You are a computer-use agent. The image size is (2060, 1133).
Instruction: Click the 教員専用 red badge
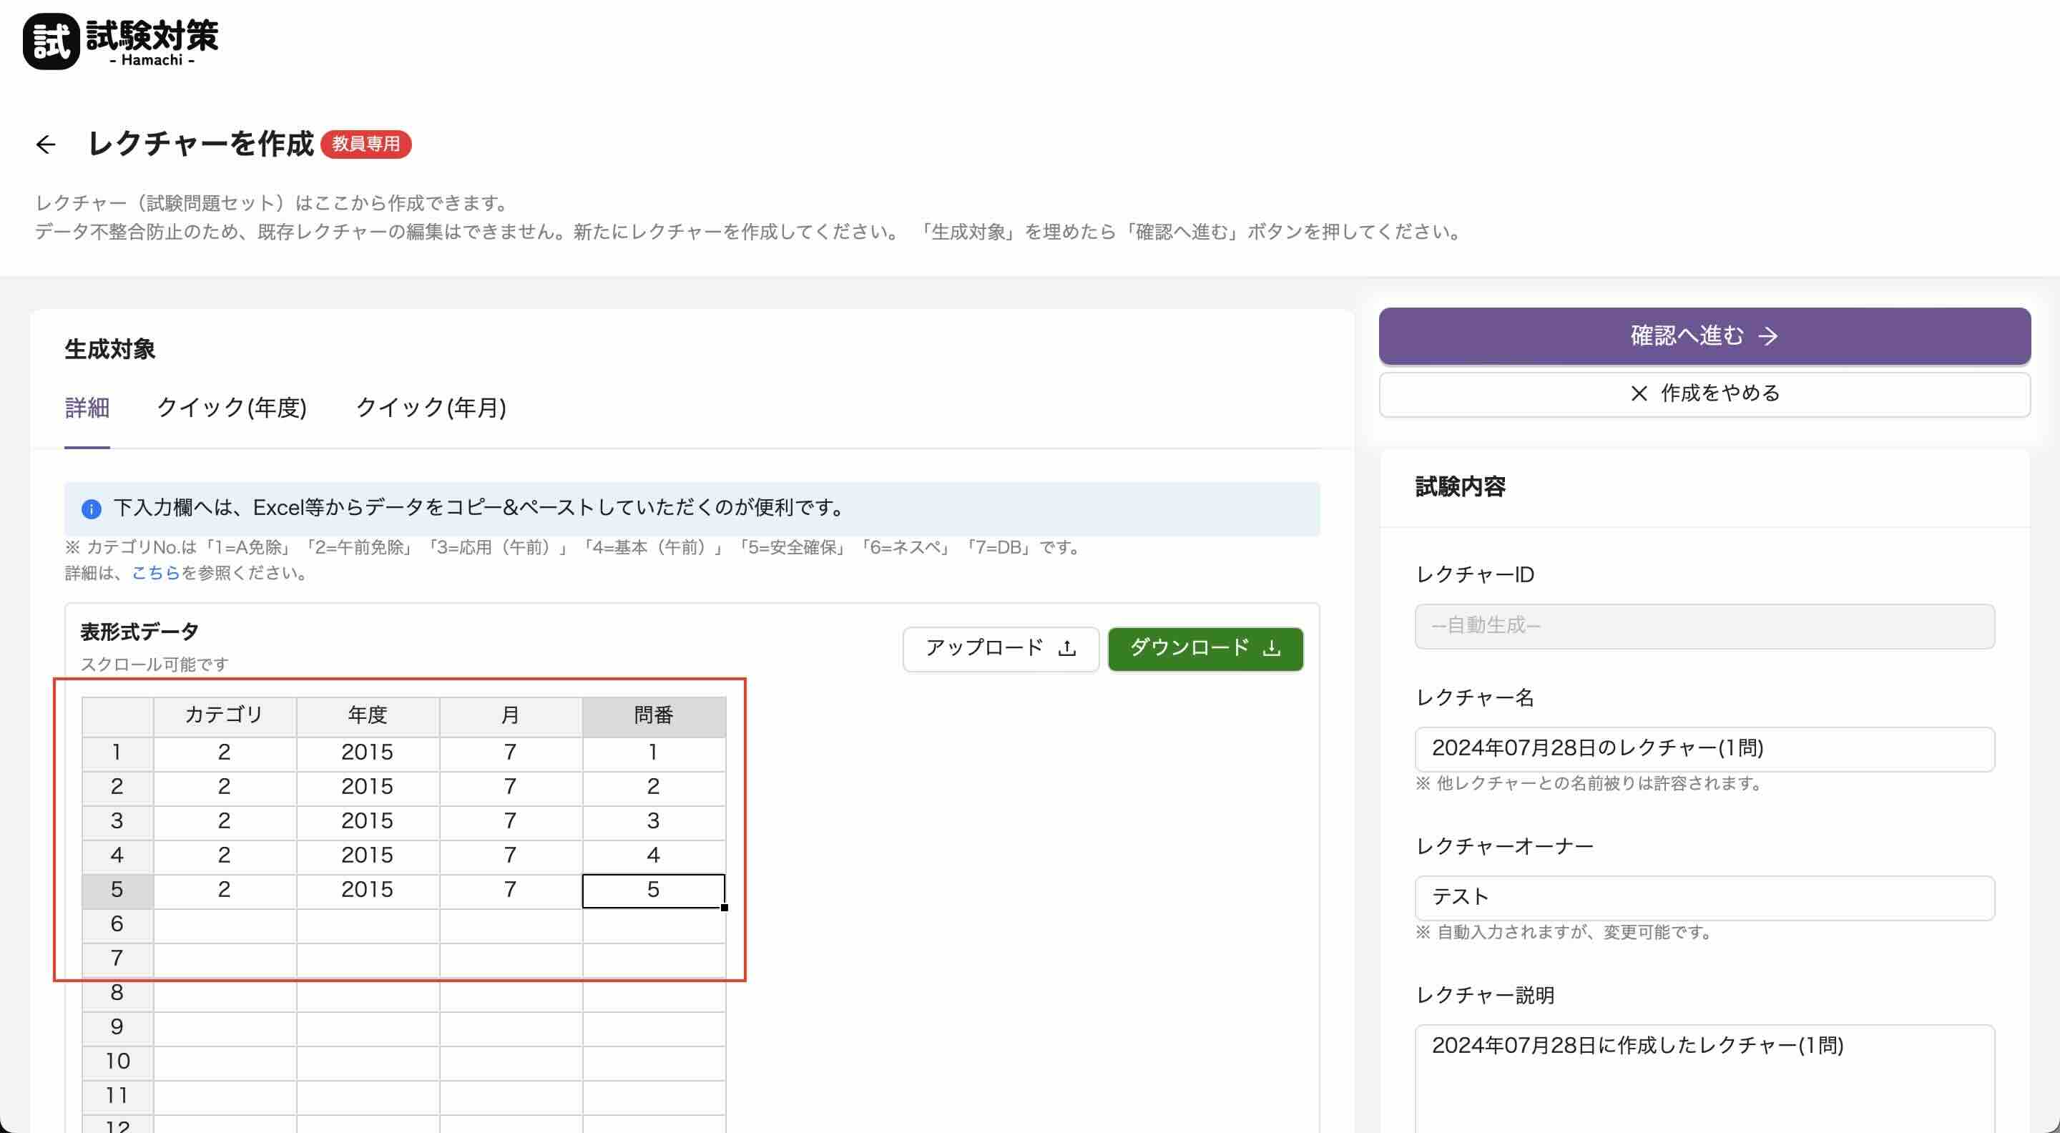(x=366, y=144)
